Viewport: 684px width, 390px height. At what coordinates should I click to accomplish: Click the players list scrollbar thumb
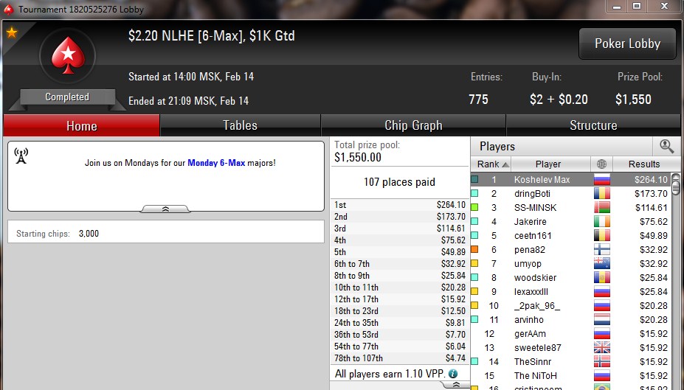(676, 184)
